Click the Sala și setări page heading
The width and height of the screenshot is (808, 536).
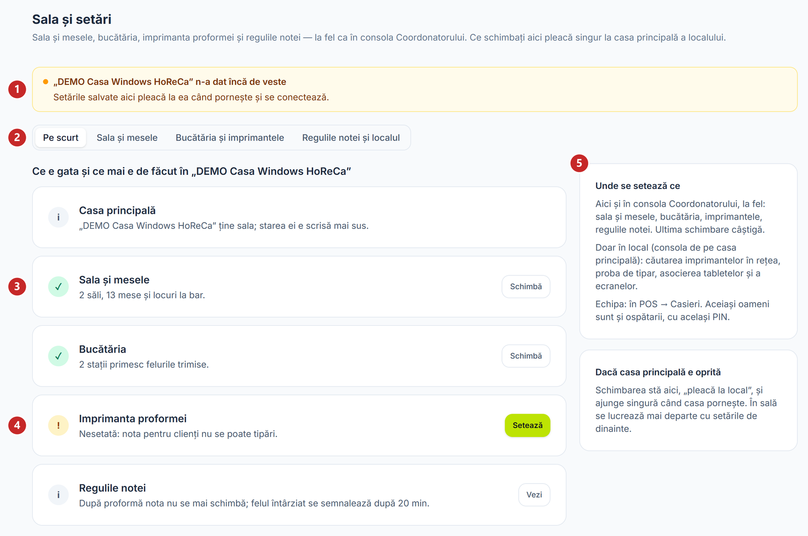[72, 19]
